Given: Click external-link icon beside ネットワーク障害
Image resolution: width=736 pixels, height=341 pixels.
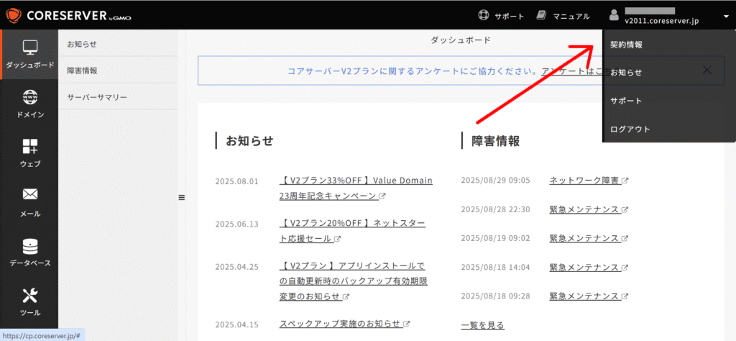Looking at the screenshot, I should point(625,181).
